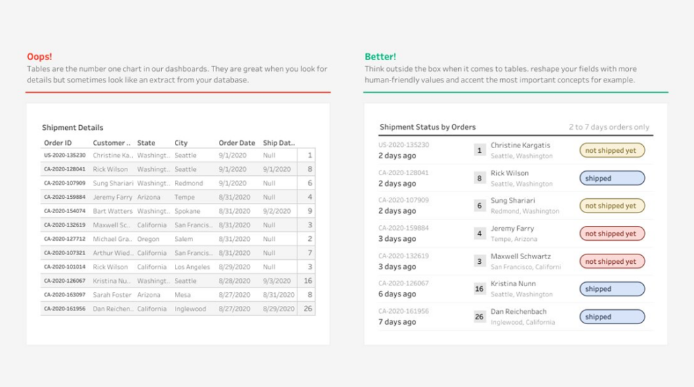This screenshot has height=387, width=694.
Task: Select order ID 'CA-2020-163097' in the table
Action: (x=64, y=295)
